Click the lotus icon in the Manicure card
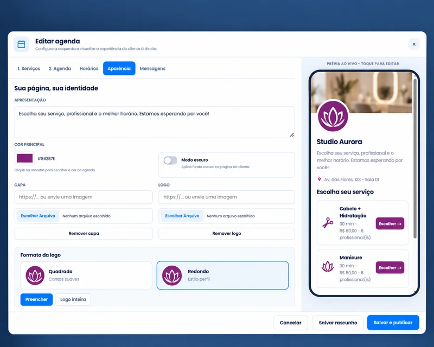 [328, 266]
